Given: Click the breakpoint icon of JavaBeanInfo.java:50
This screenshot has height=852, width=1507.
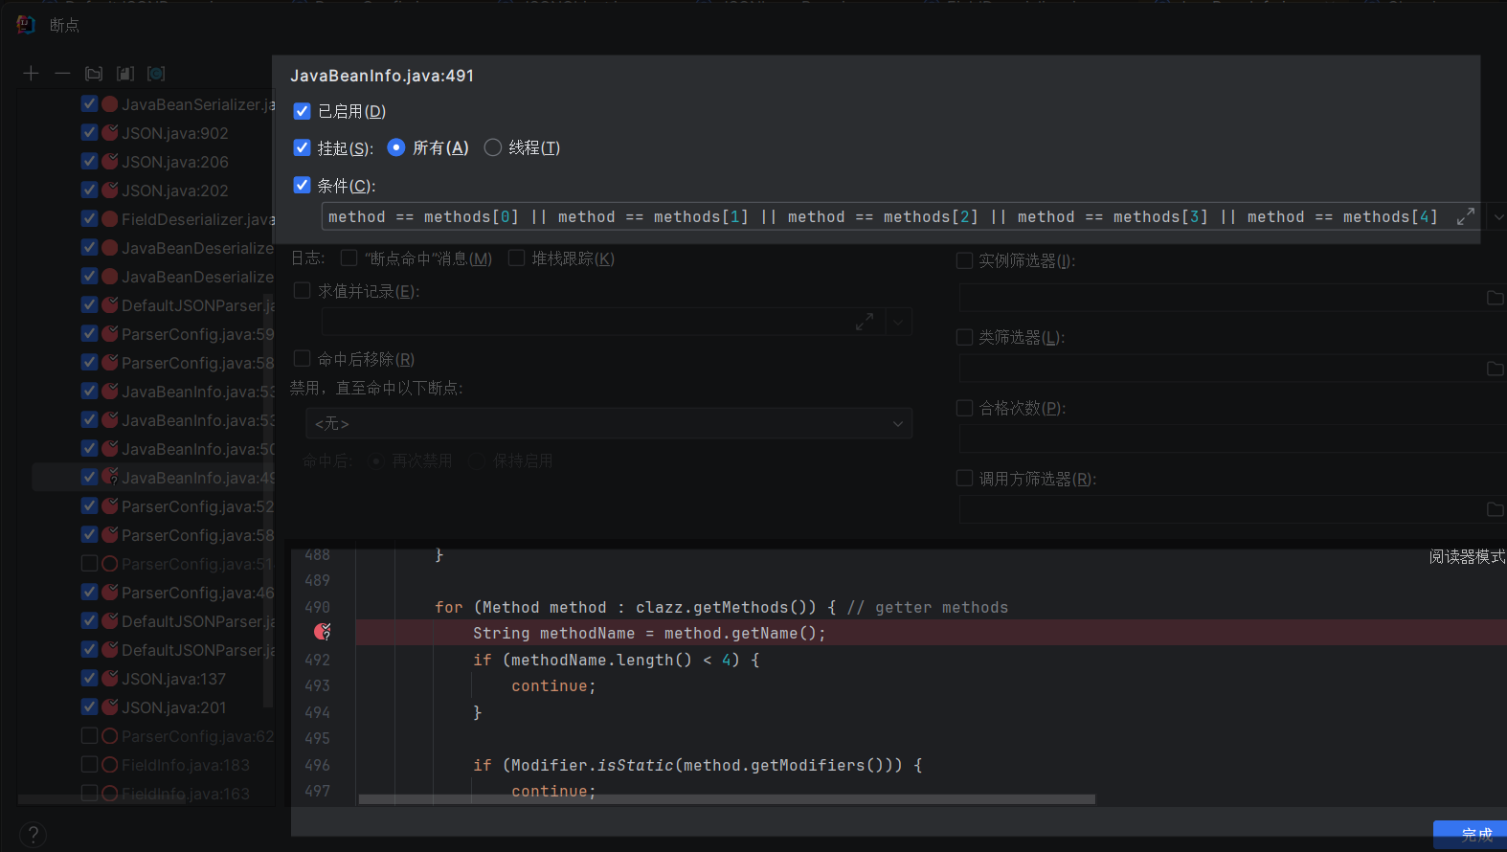Looking at the screenshot, I should 110,449.
